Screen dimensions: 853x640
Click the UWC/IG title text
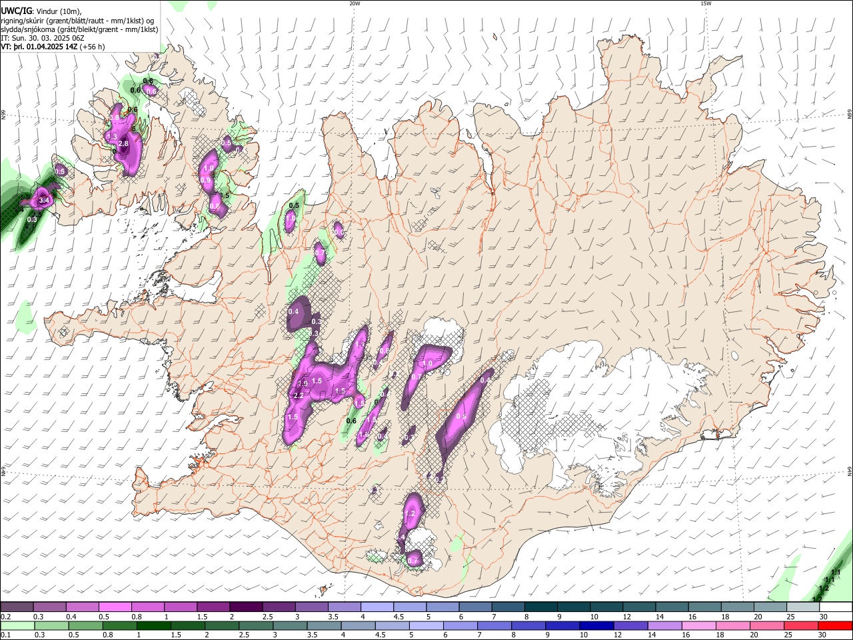pyautogui.click(x=17, y=11)
